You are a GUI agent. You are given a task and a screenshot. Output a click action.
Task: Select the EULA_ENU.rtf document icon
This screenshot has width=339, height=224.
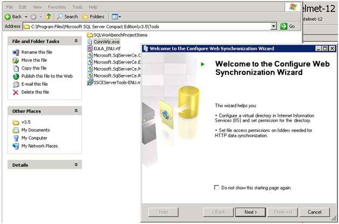pyautogui.click(x=90, y=48)
